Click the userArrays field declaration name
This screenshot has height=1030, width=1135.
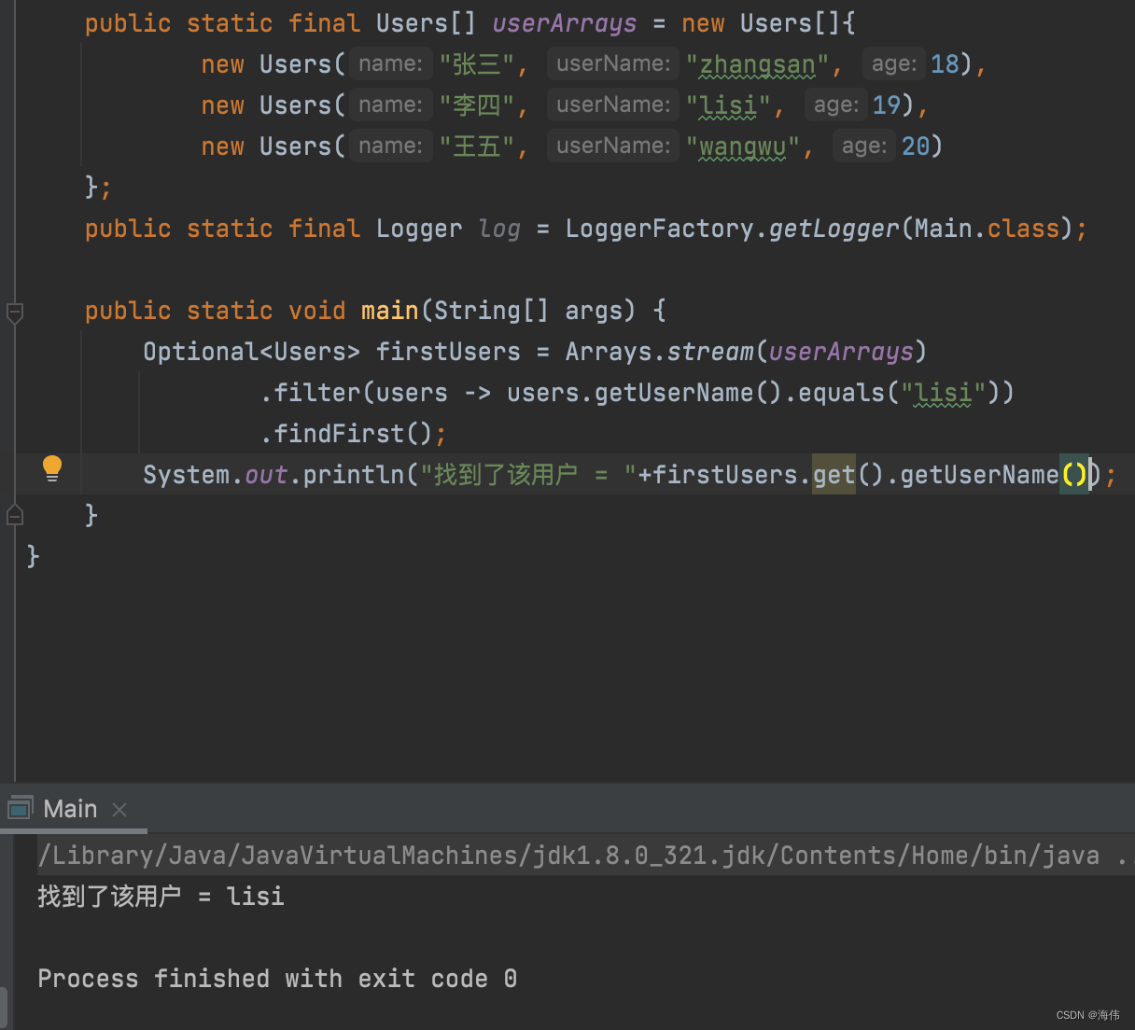pos(565,23)
